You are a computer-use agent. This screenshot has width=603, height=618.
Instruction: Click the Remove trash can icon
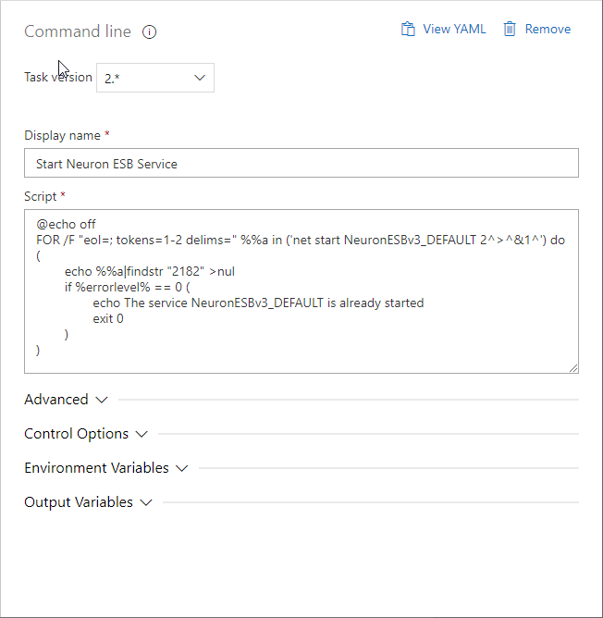click(510, 30)
